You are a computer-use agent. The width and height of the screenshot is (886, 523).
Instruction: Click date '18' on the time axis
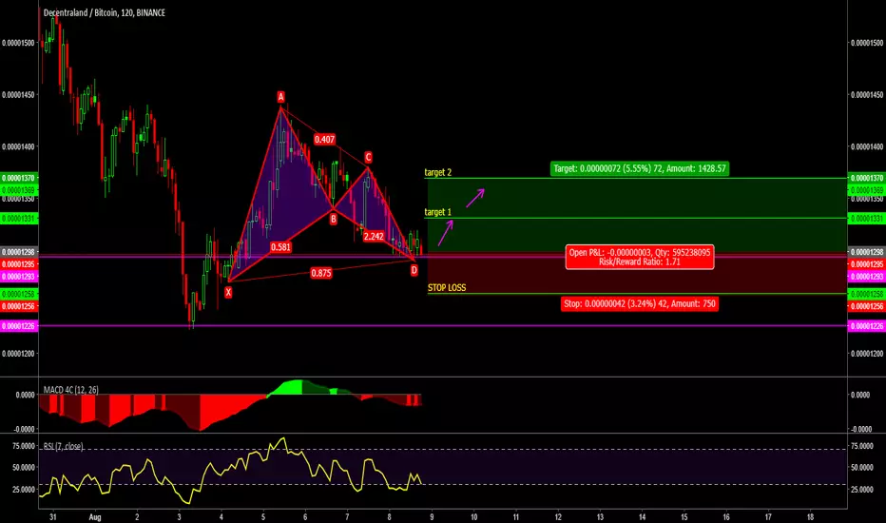point(810,516)
